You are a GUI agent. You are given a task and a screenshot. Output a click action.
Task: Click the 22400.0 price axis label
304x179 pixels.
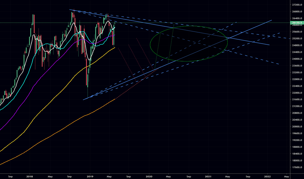(x=297, y=86)
